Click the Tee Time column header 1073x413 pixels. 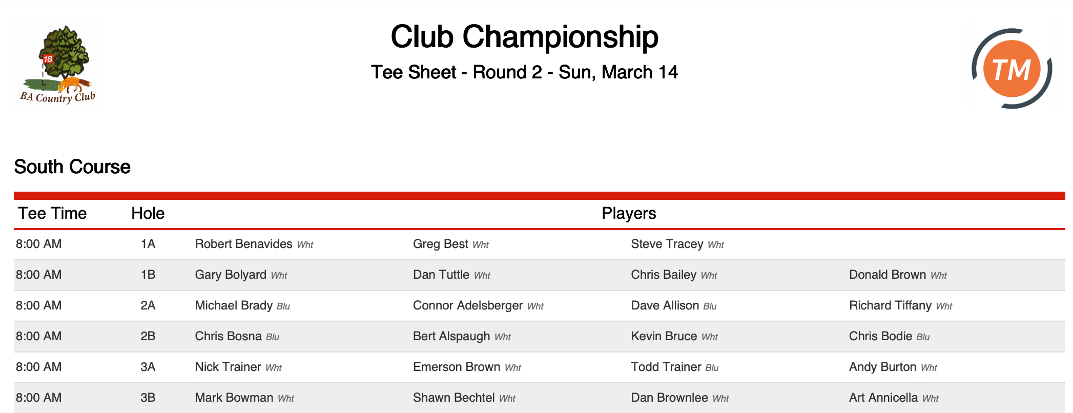click(52, 213)
